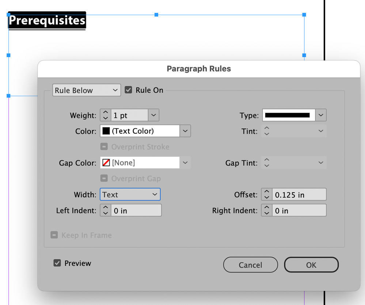365x305 pixels.
Task: Click the black Text Color swatch
Action: click(x=106, y=131)
